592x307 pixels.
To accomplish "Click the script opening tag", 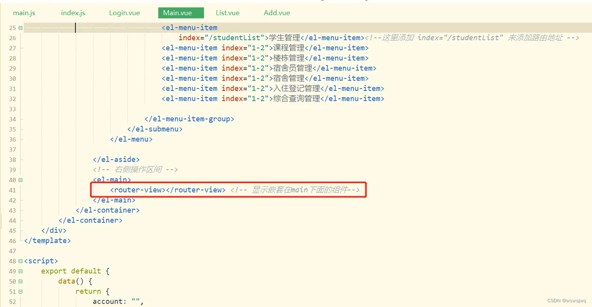I will coord(41,261).
